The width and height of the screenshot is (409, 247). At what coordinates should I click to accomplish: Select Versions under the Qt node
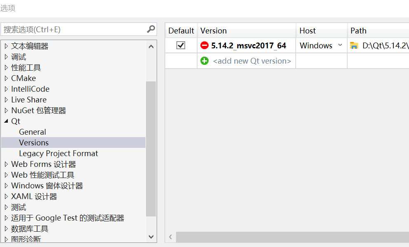pyautogui.click(x=34, y=142)
